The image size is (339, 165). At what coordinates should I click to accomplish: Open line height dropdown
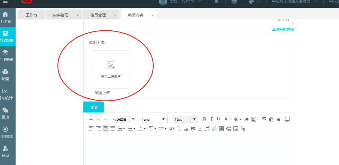[165, 129]
